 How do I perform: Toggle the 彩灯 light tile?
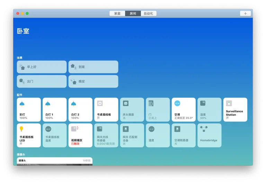click(x=29, y=109)
